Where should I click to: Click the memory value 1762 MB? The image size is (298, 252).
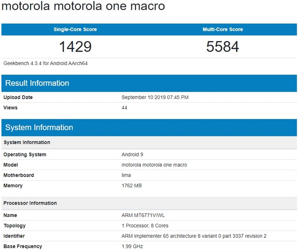131,185
